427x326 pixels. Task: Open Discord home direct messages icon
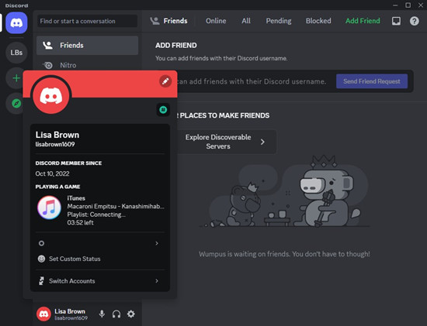[16, 22]
